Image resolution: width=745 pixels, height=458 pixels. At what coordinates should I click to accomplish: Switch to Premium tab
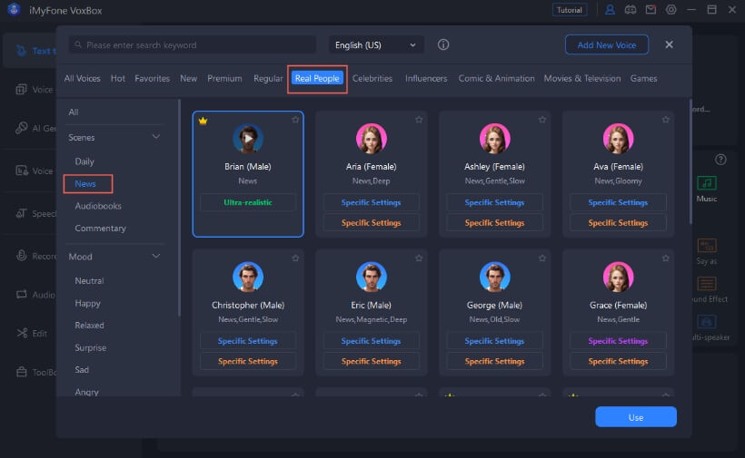(x=224, y=78)
